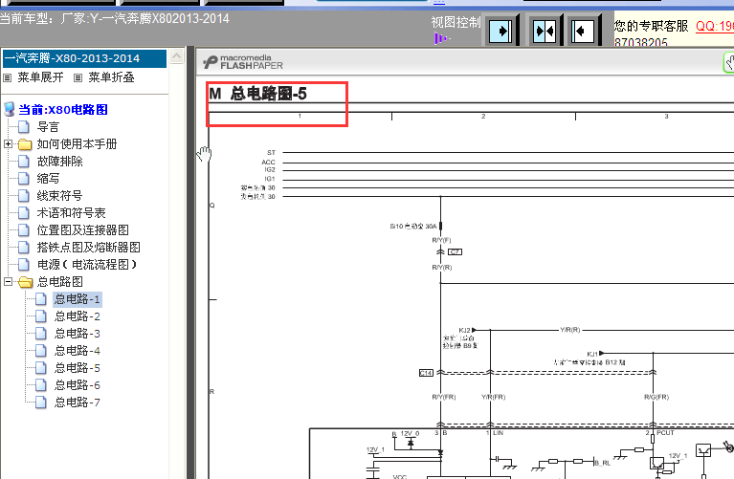Open the 缩写 page
Viewport: 734px width, 479px height.
(x=48, y=179)
